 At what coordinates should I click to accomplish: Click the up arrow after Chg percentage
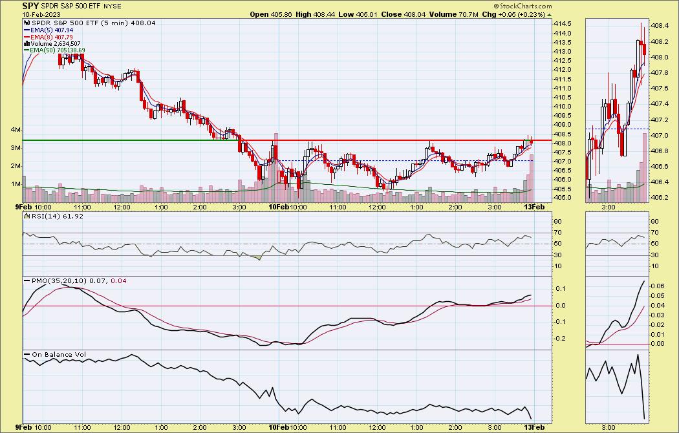550,15
